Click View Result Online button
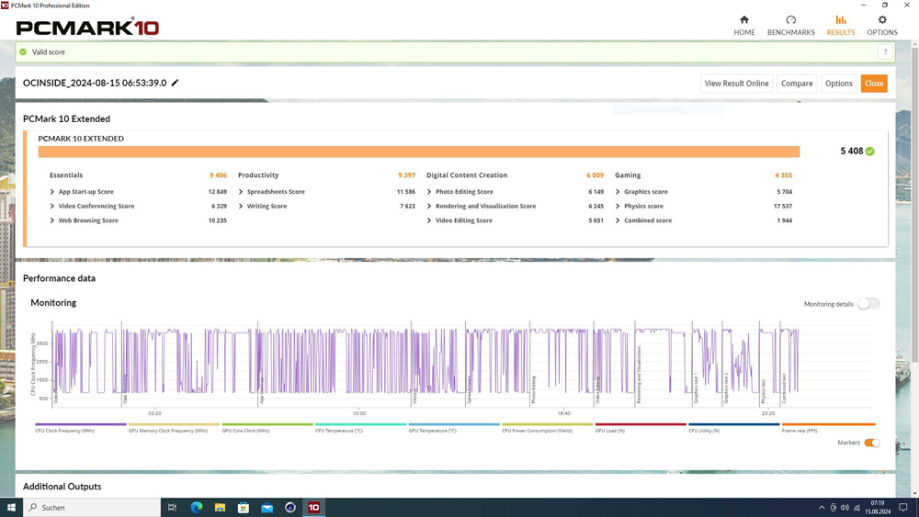The height and width of the screenshot is (517, 919). point(736,84)
